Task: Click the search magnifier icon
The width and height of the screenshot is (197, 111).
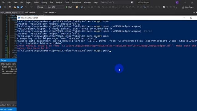Action: click(131, 2)
